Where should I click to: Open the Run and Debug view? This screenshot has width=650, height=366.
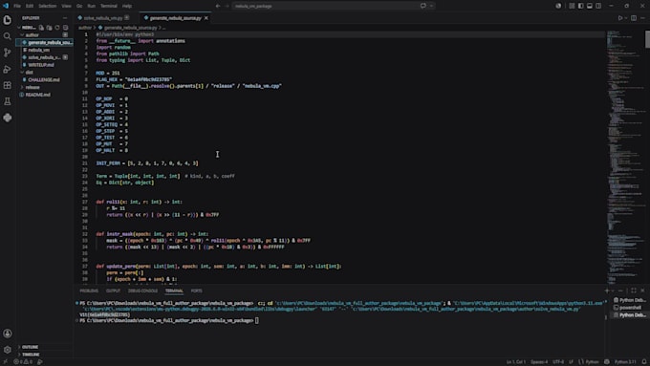(7, 69)
